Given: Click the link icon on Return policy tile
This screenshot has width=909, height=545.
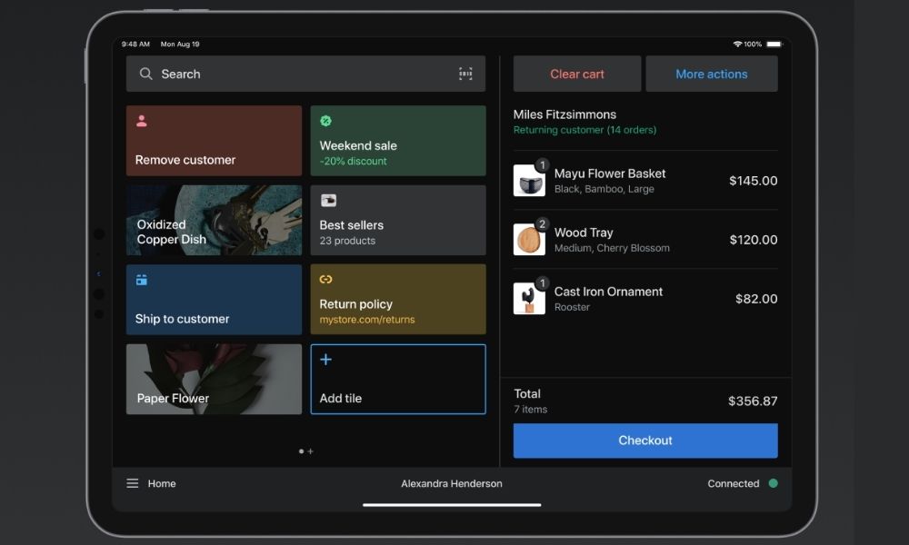Looking at the screenshot, I should pos(326,280).
